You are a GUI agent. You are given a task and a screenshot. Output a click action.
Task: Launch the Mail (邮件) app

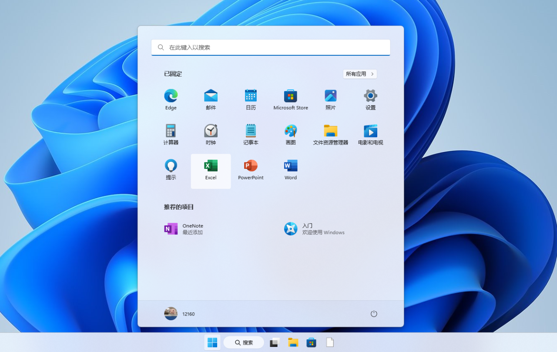point(211,100)
